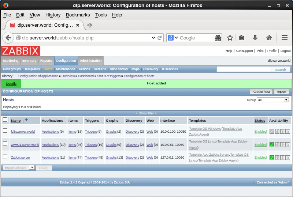The width and height of the screenshot is (293, 197).
Task: Open a new tab with plus icon
Action: (90, 25)
